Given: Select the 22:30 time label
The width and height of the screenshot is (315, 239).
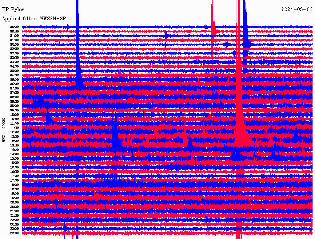Looking at the screenshot, I should 14,224.
